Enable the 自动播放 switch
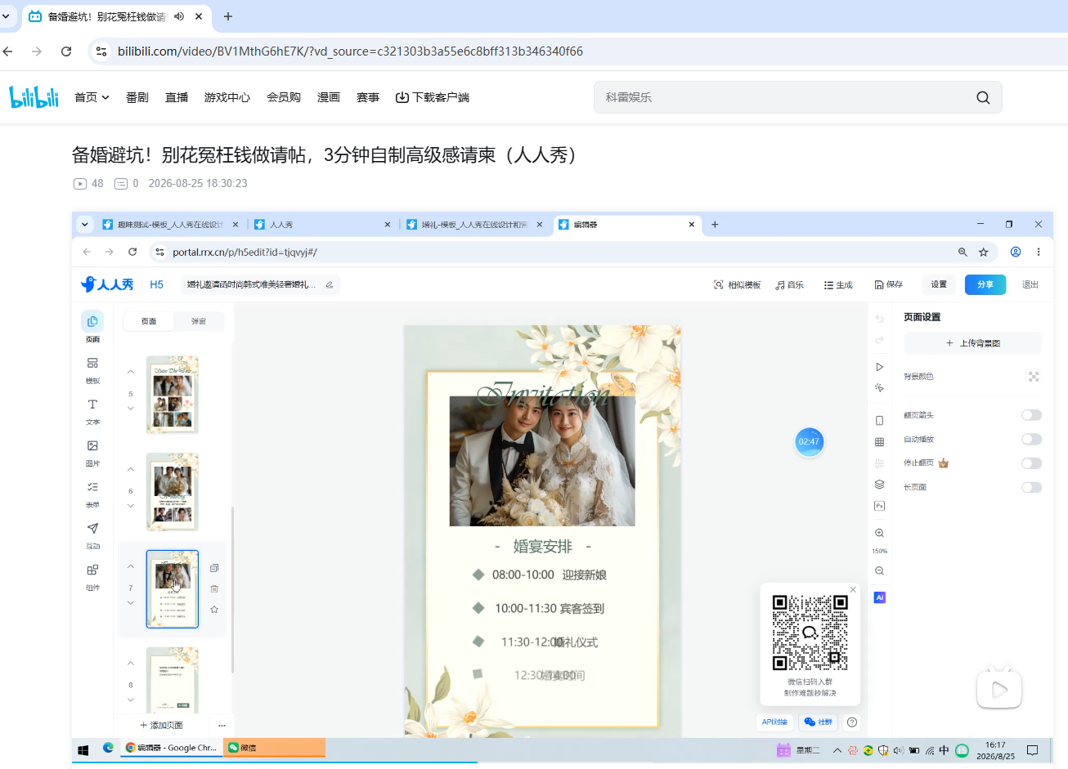This screenshot has height=769, width=1068. coord(1031,439)
